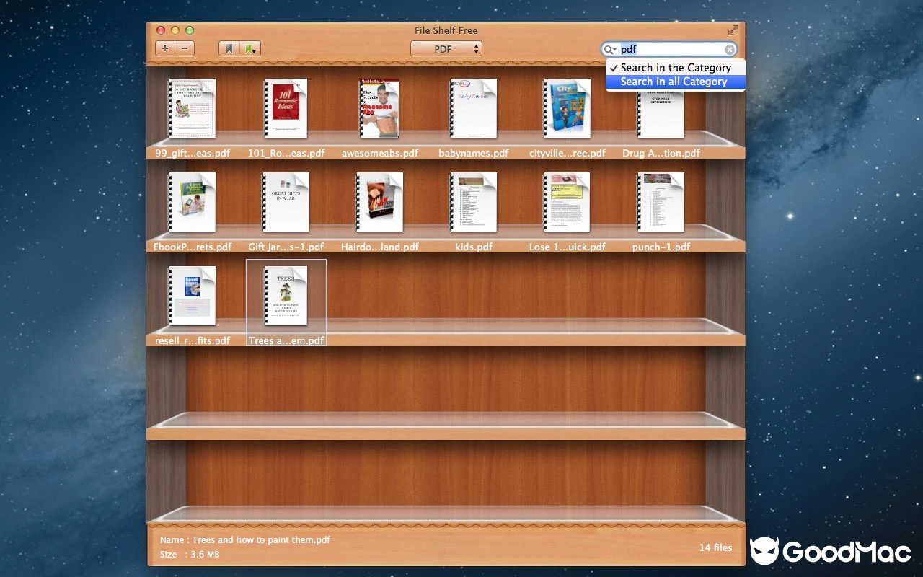The height and width of the screenshot is (577, 923).
Task: Select EbookP...rets.pdf document icon
Action: click(x=192, y=202)
